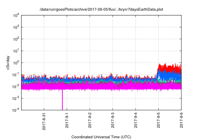Click the 10^-3 y-axis tick label
This screenshot has height=140, width=200.
tap(16, 98)
